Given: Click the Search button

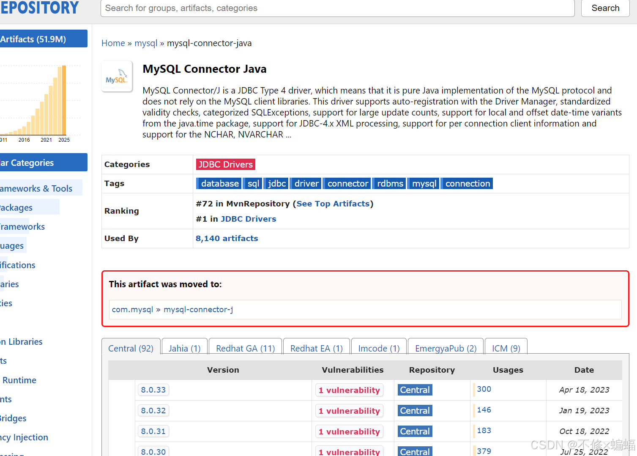Looking at the screenshot, I should tap(605, 8).
